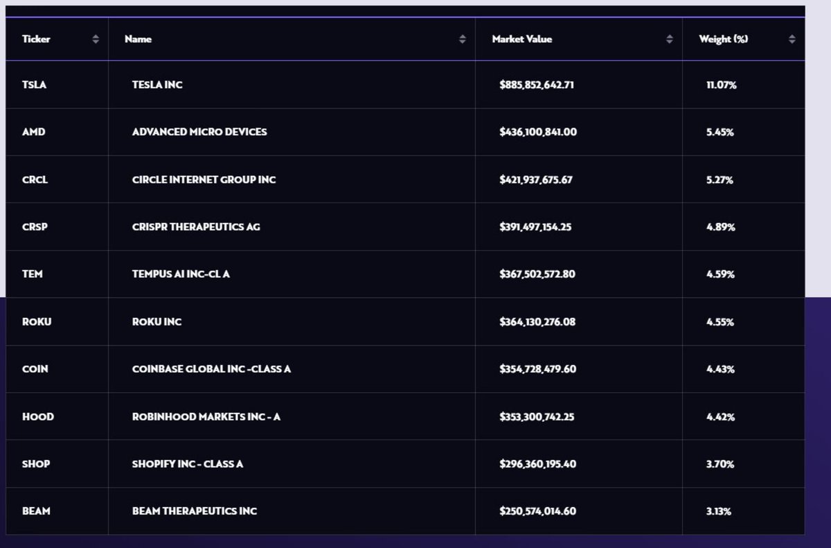Image resolution: width=831 pixels, height=548 pixels.
Task: Click the Market Value header label
Action: pyautogui.click(x=522, y=39)
